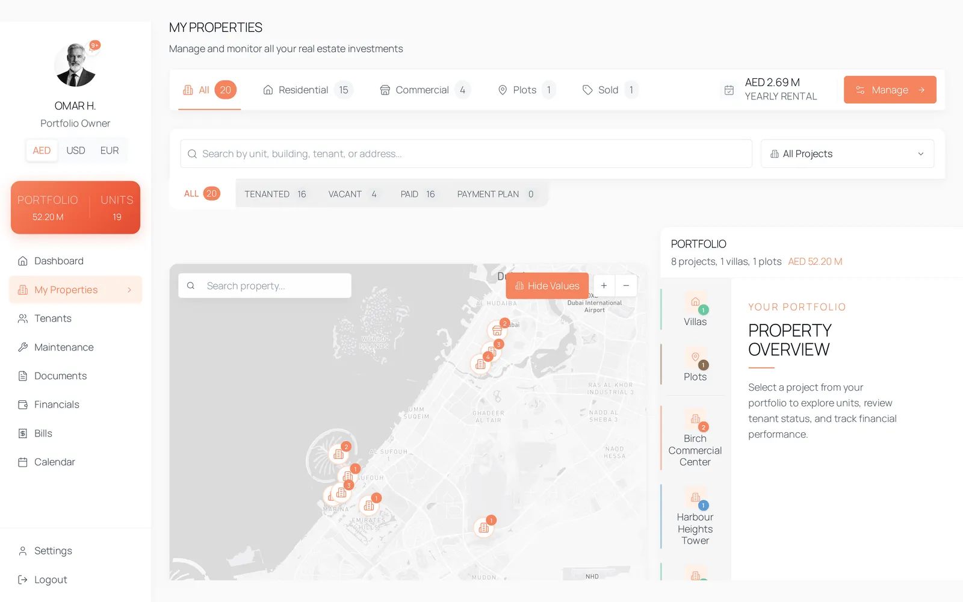Select the Residential tab
The height and width of the screenshot is (602, 963).
(x=308, y=90)
